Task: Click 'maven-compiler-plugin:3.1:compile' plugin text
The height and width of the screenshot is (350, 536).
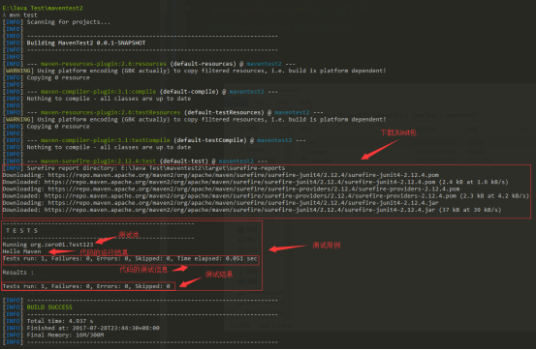Action: pos(98,92)
